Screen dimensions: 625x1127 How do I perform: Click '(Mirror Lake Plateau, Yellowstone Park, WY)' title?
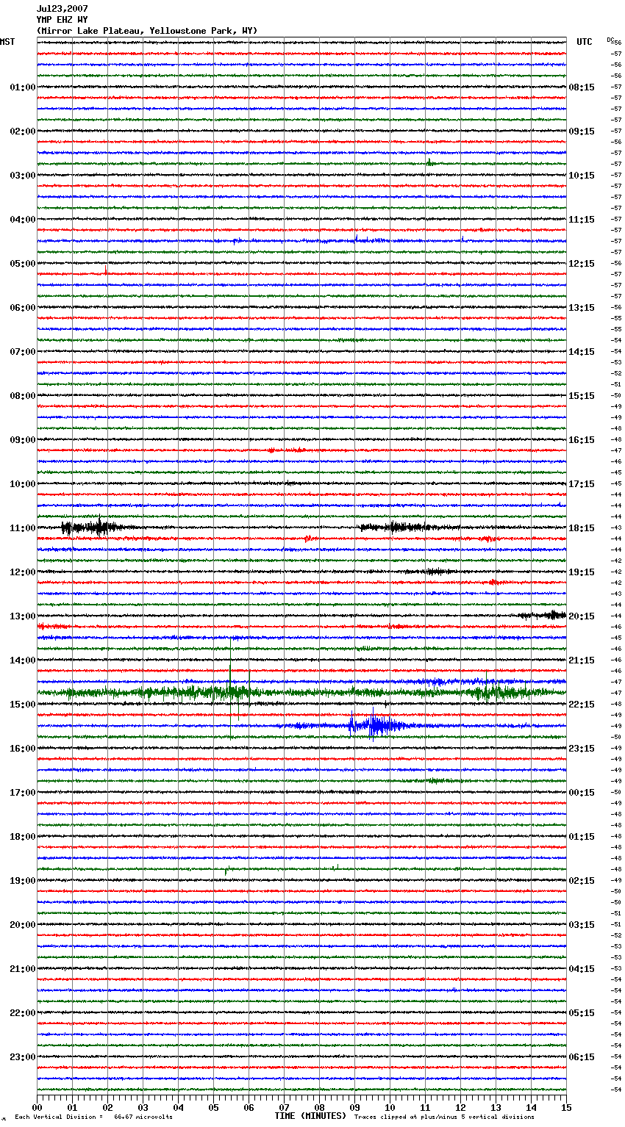[x=147, y=31]
